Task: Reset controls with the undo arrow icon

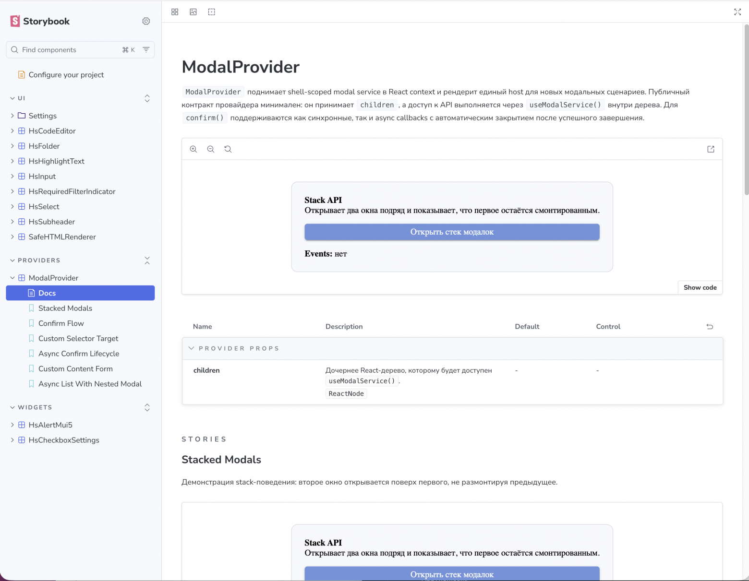Action: (x=710, y=327)
